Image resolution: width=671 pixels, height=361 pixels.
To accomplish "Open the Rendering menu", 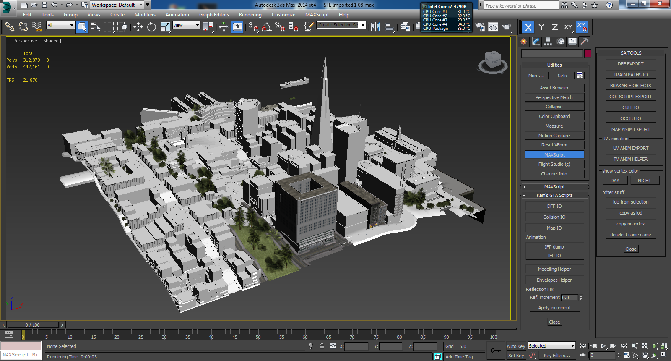I will (x=250, y=15).
